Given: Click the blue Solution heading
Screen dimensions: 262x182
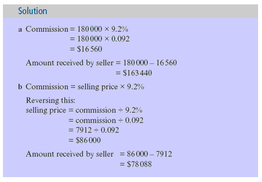Looking at the screenshot, I should point(33,11).
